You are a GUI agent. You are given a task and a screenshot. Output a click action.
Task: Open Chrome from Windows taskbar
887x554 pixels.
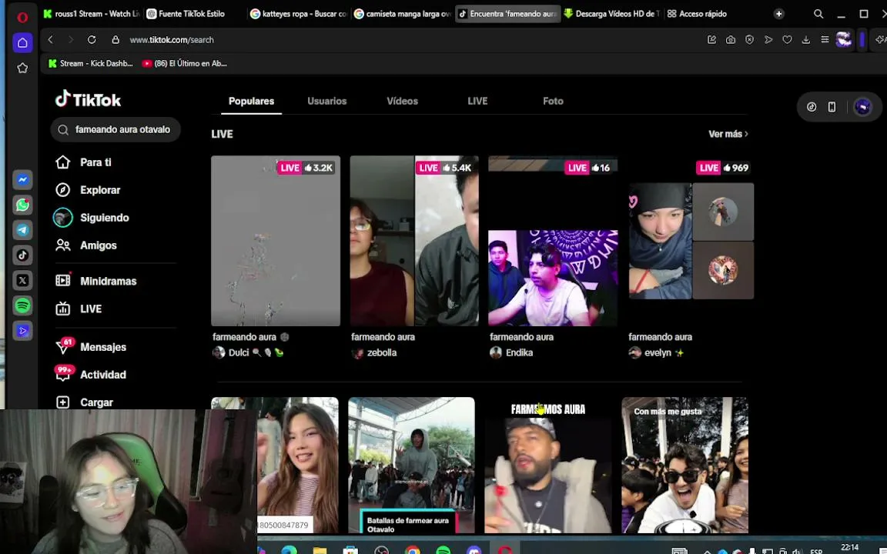pos(413,550)
